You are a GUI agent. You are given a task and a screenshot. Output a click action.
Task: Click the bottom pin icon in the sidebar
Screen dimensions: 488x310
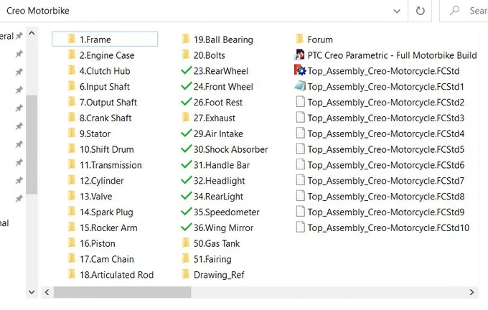[19, 198]
